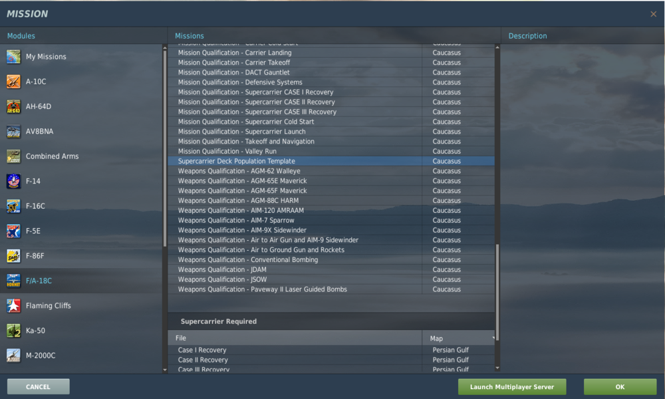Click the modules list scroll down arrow

[165, 370]
